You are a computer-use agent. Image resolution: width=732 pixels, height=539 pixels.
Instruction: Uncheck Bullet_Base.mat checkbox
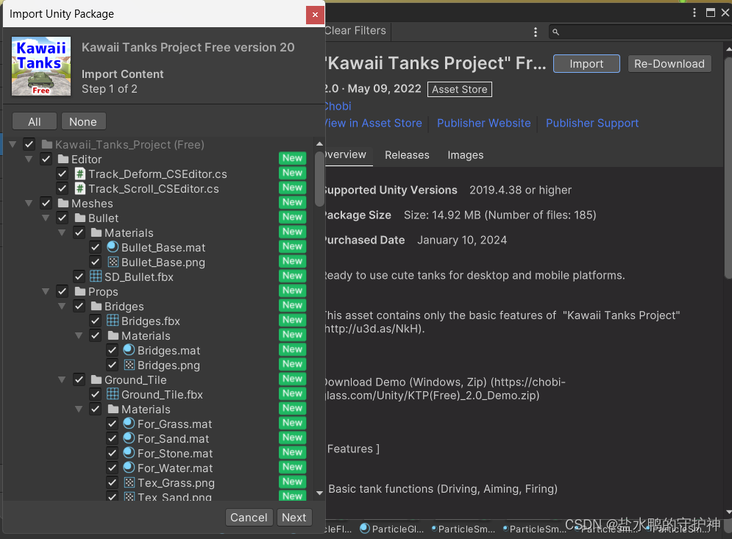click(95, 247)
